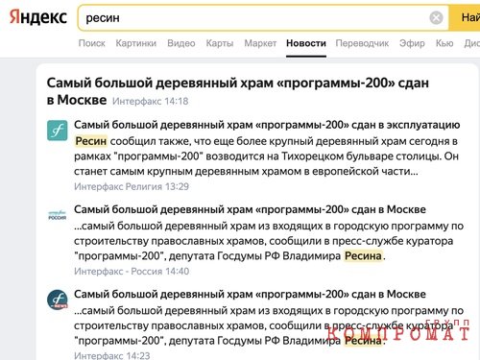Image resolution: width=480 pixels, height=360 pixels.
Task: Clear the search field with the X icon
Action: coord(436,17)
